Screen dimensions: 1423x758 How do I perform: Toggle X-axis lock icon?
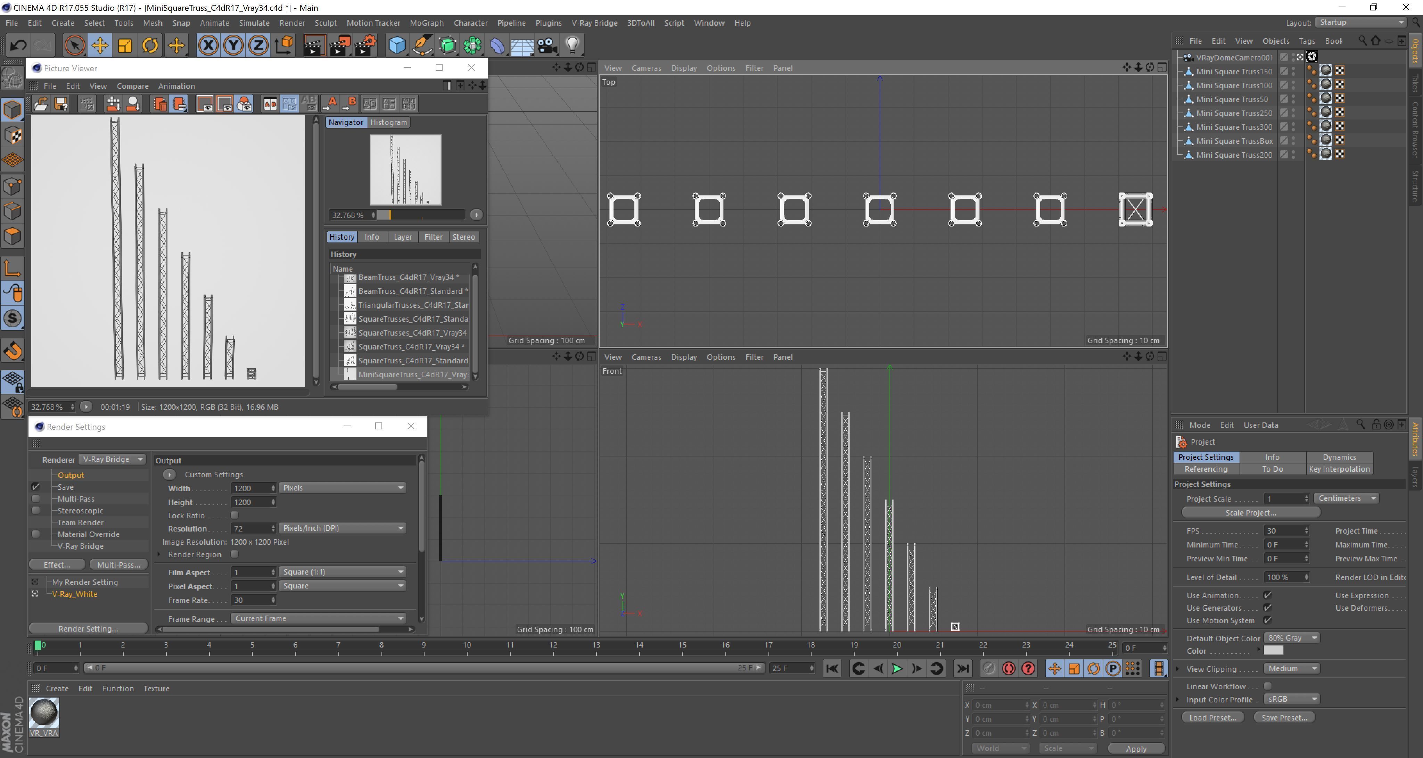point(208,45)
